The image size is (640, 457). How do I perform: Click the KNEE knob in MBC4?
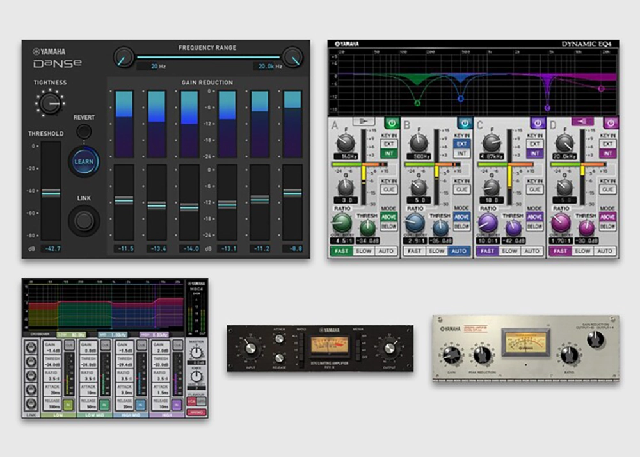tap(196, 376)
